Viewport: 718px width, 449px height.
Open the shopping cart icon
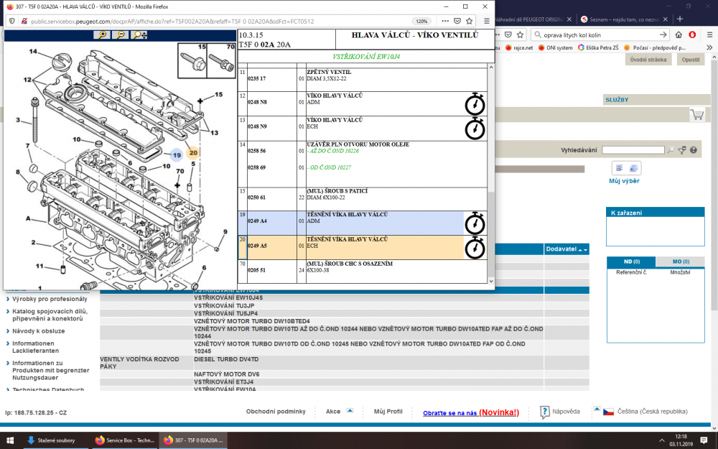[697, 114]
